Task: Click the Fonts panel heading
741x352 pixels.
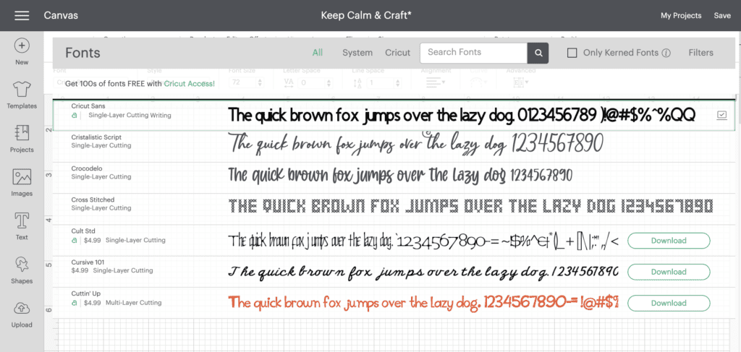Action: [x=82, y=53]
